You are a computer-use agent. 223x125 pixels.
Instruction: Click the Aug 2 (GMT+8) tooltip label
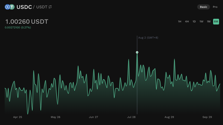(x=148, y=38)
